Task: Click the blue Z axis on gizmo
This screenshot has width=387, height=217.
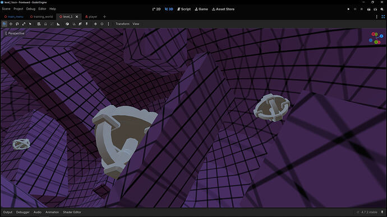Action: 381,36
